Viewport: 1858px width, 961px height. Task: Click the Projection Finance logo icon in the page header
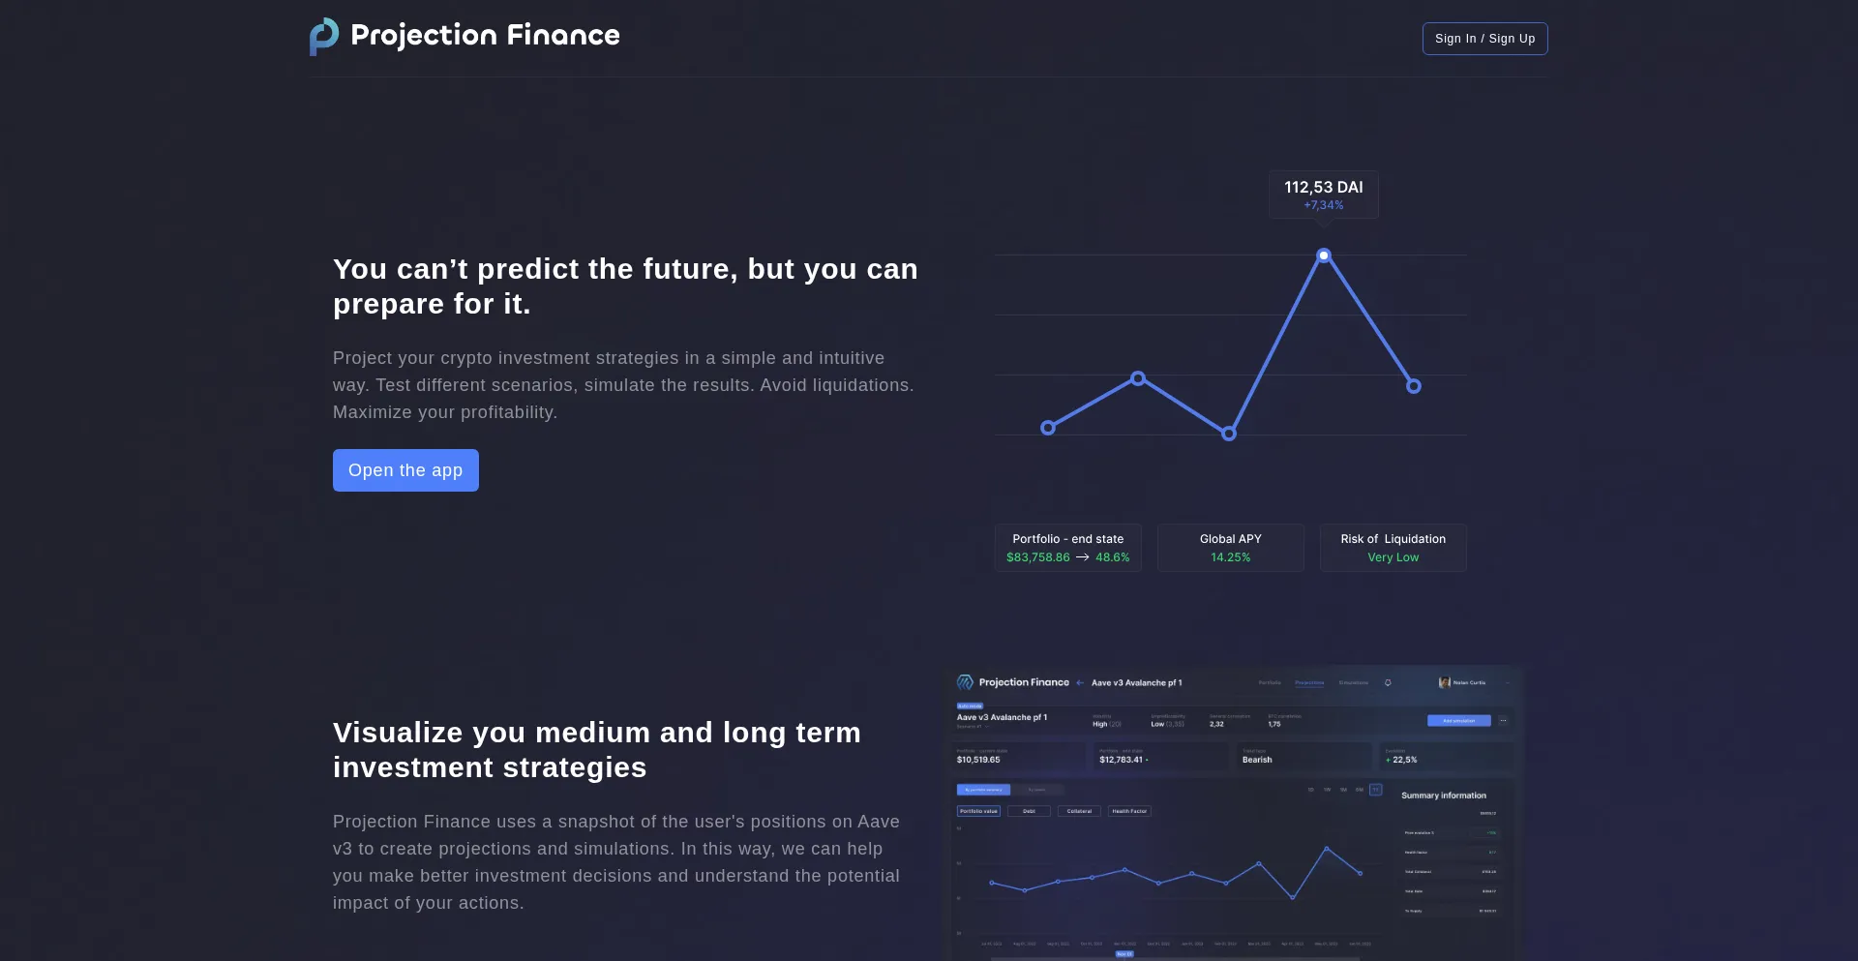[324, 36]
